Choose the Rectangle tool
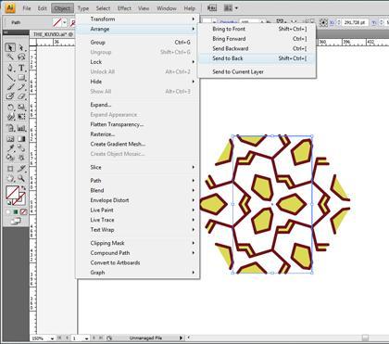The width and height of the screenshot is (389, 344). [21, 77]
